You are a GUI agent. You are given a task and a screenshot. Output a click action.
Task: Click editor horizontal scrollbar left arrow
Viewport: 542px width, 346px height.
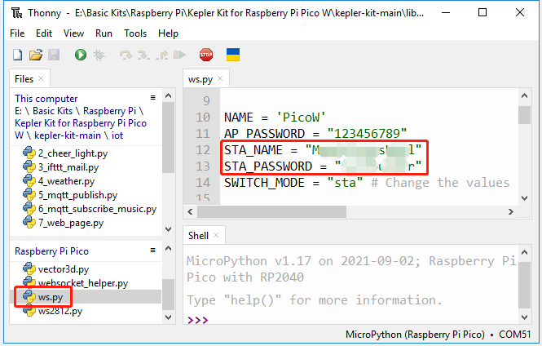point(190,211)
